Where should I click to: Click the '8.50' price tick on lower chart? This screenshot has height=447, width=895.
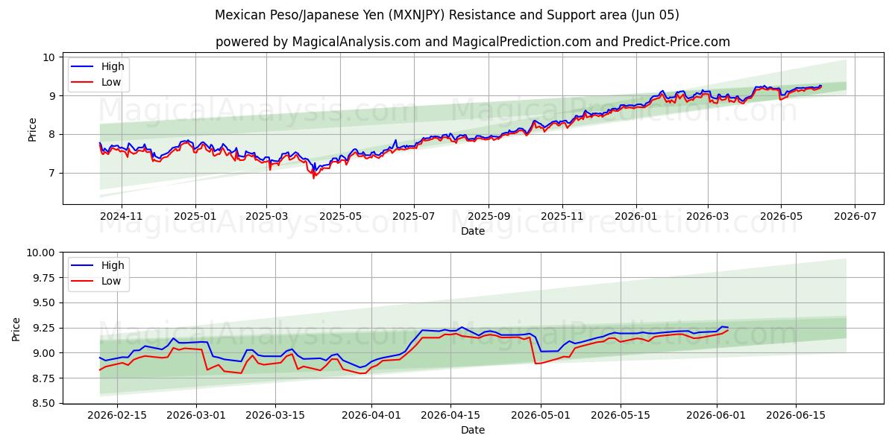point(45,403)
